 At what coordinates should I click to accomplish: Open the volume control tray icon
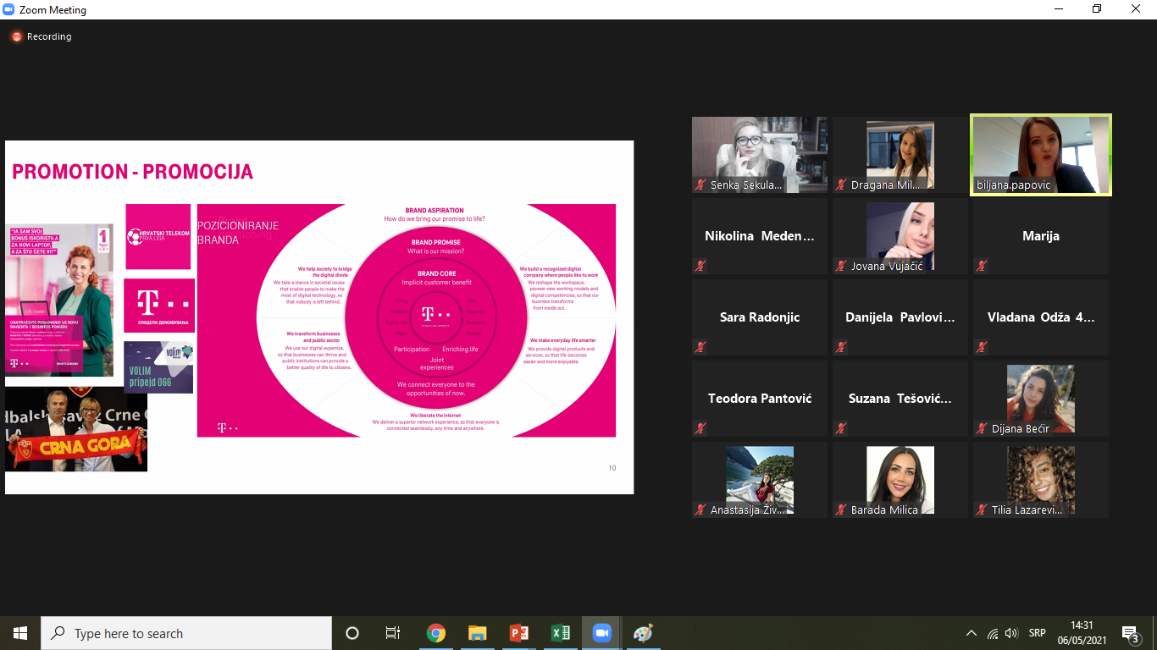click(x=1011, y=633)
